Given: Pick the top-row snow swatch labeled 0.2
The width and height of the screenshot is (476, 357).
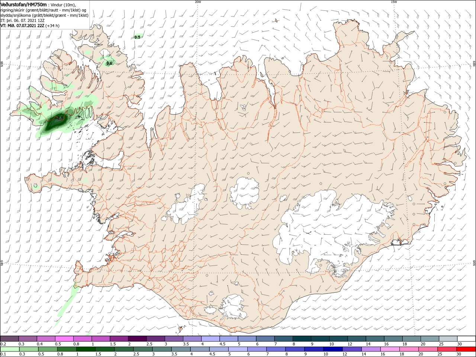Looking at the screenshot, I should click(x=9, y=338).
